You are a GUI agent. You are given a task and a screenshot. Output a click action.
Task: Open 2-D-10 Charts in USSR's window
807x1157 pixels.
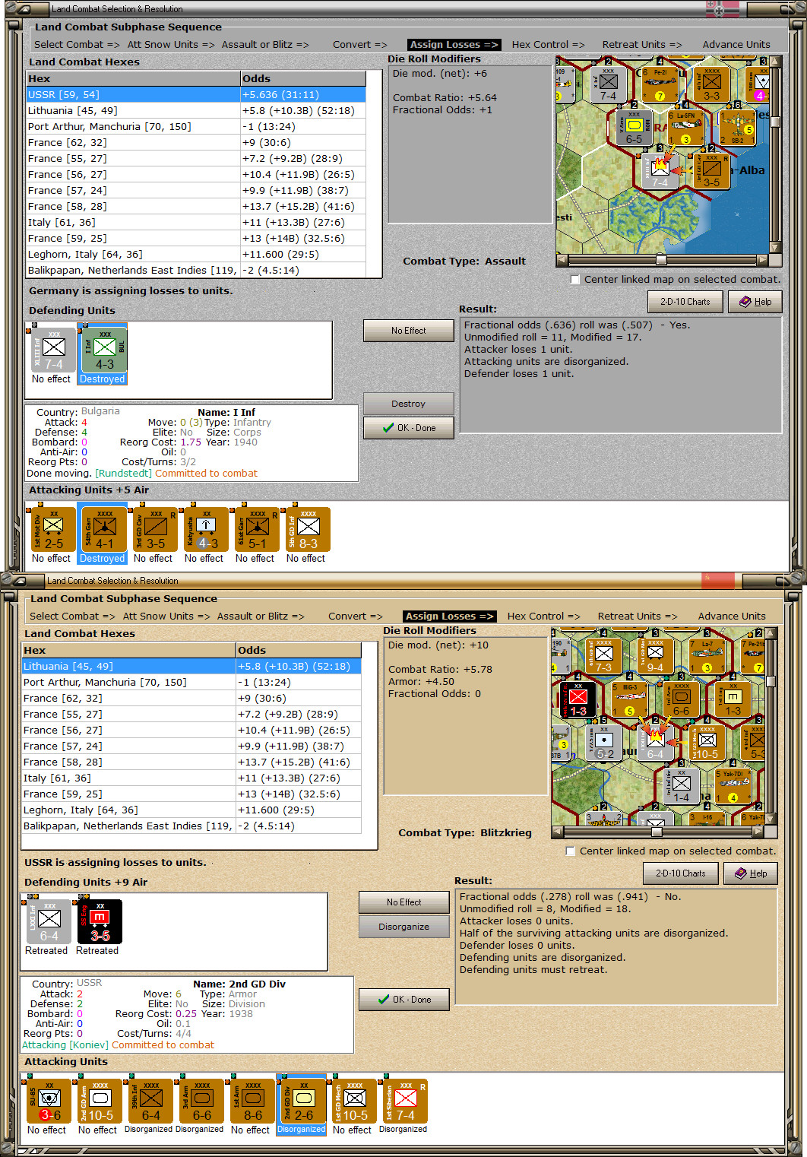[680, 873]
